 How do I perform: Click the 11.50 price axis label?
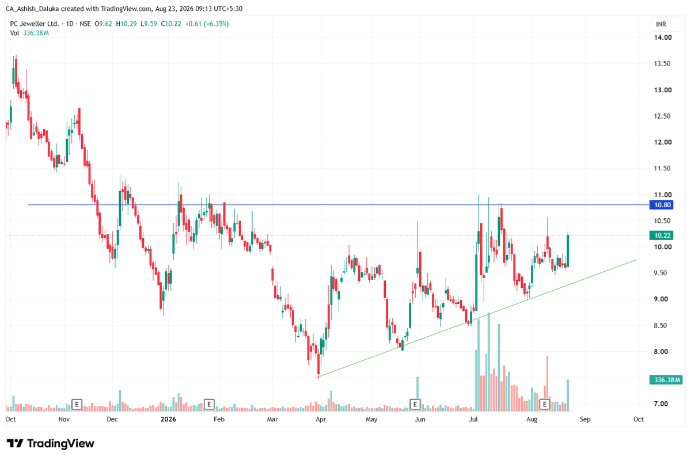pos(663,169)
